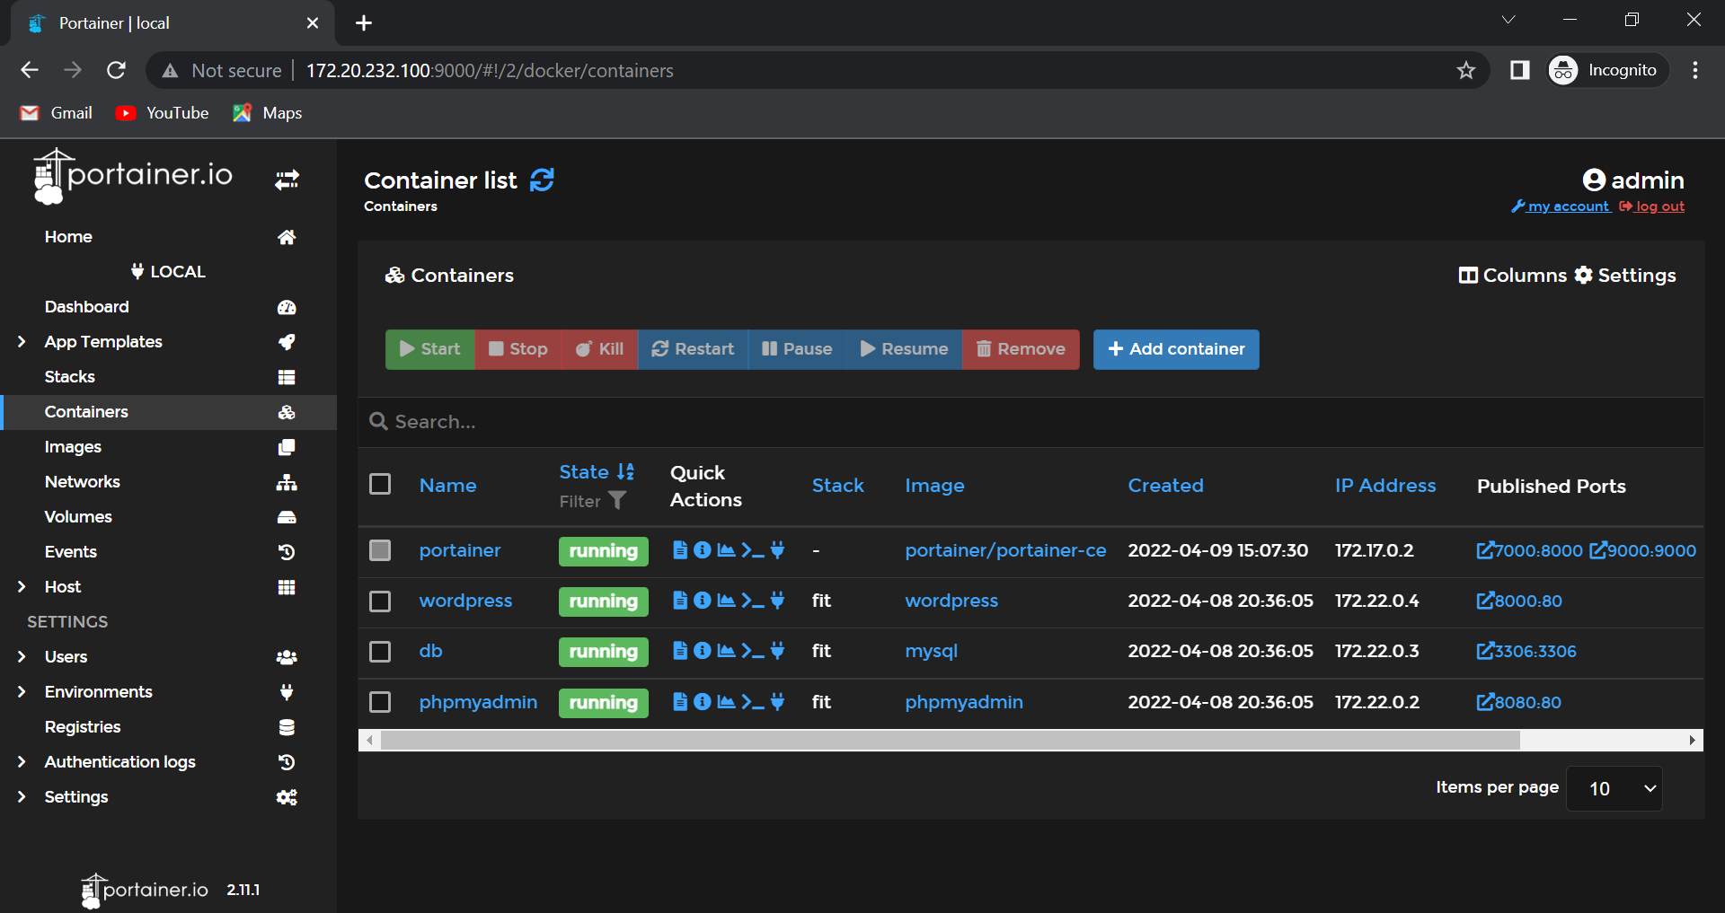Change the items per page value
Image resolution: width=1725 pixels, height=913 pixels.
point(1614,788)
